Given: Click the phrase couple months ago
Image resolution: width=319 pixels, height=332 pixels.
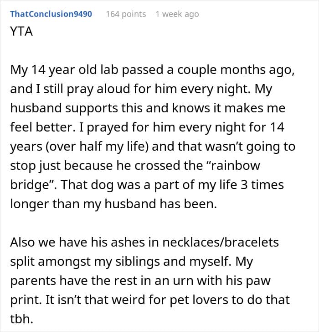Looking at the screenshot, I should tap(236, 70).
